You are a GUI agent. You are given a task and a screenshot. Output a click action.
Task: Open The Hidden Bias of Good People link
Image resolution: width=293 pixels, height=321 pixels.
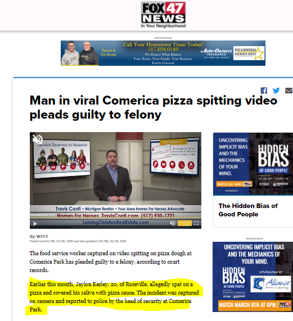pos(248,210)
